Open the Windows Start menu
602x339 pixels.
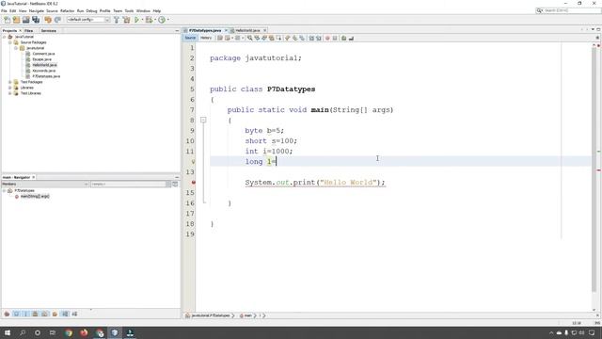pos(8,332)
